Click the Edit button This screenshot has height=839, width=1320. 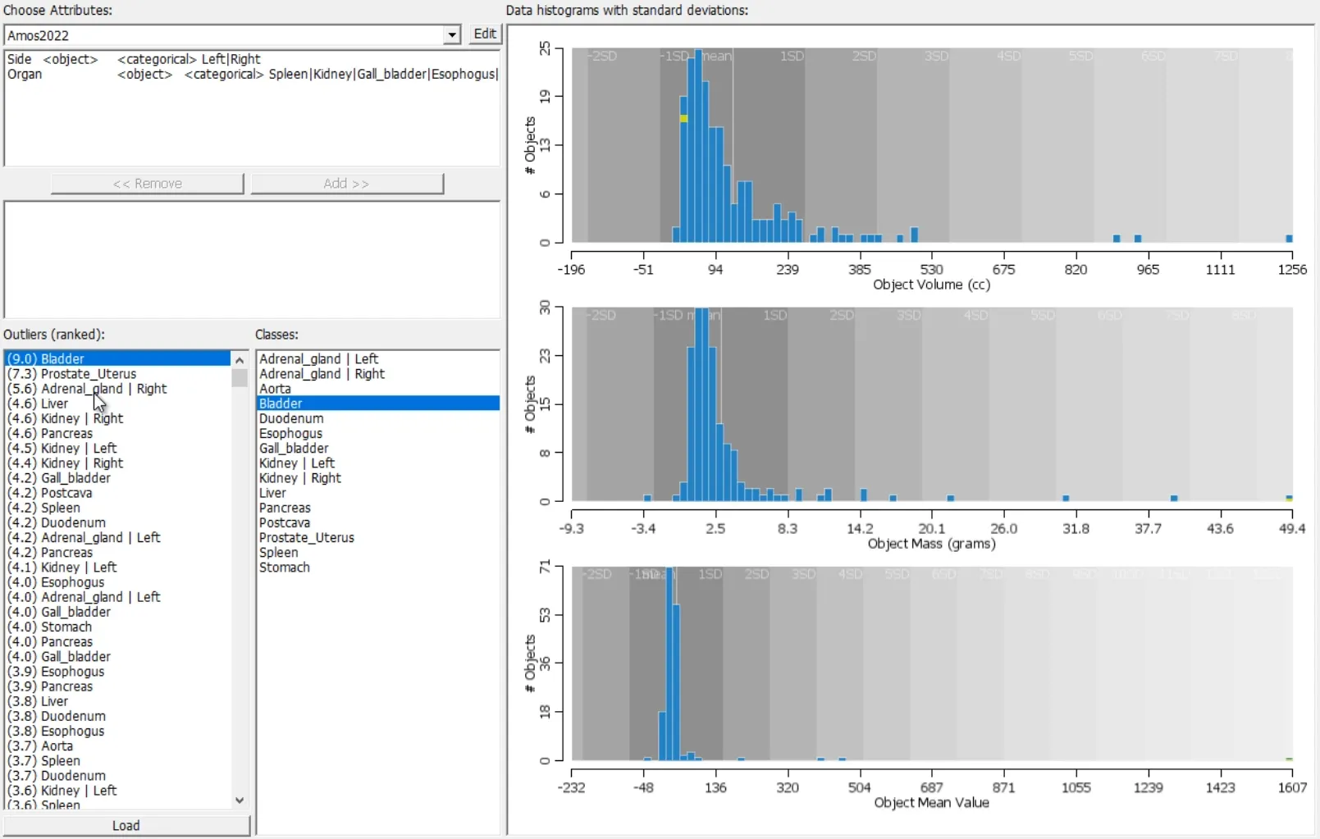pyautogui.click(x=485, y=34)
